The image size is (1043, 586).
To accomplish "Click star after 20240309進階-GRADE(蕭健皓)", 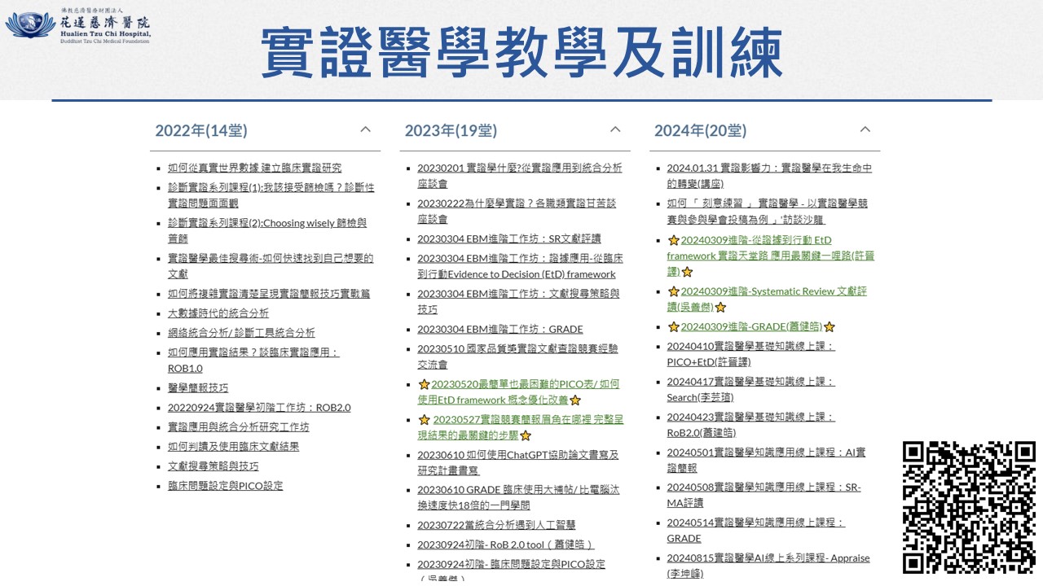I will pos(830,327).
